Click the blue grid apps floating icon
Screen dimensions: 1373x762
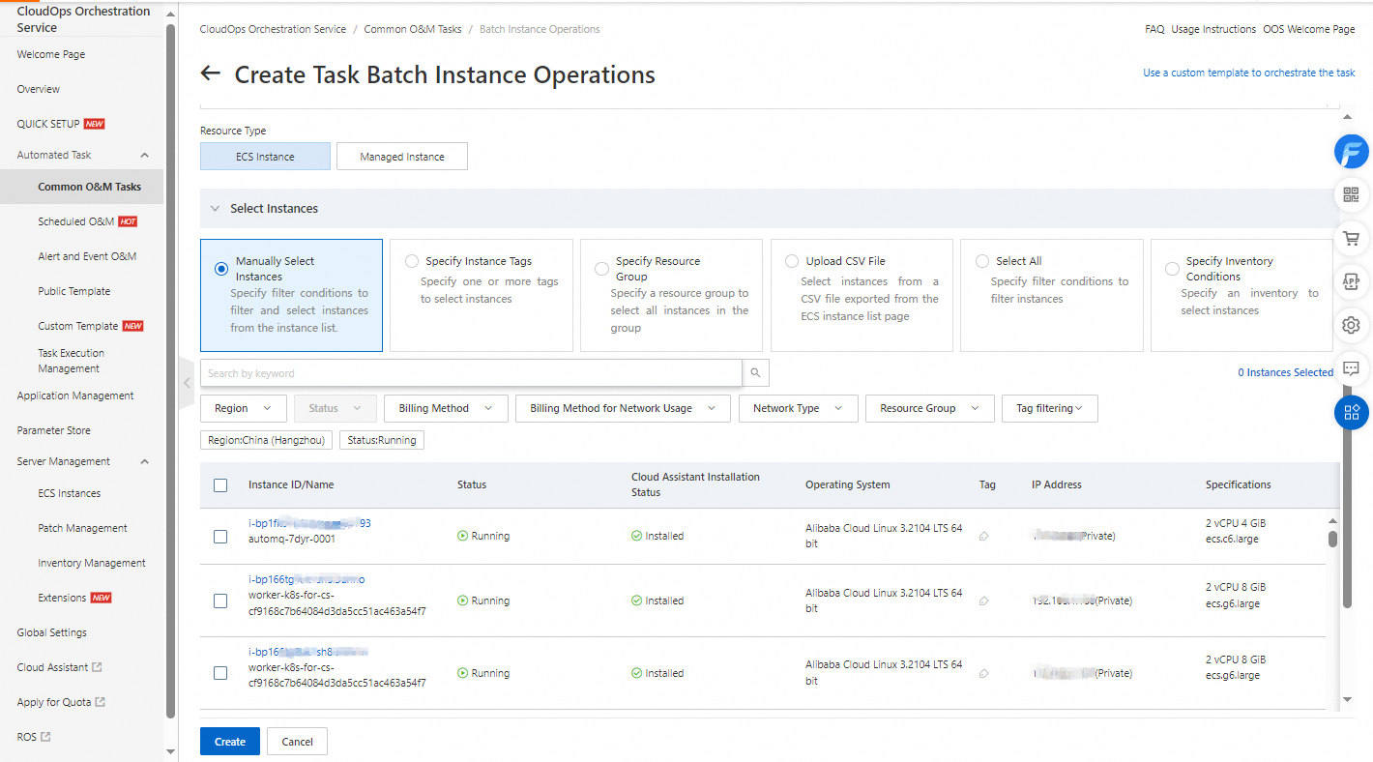1351,412
